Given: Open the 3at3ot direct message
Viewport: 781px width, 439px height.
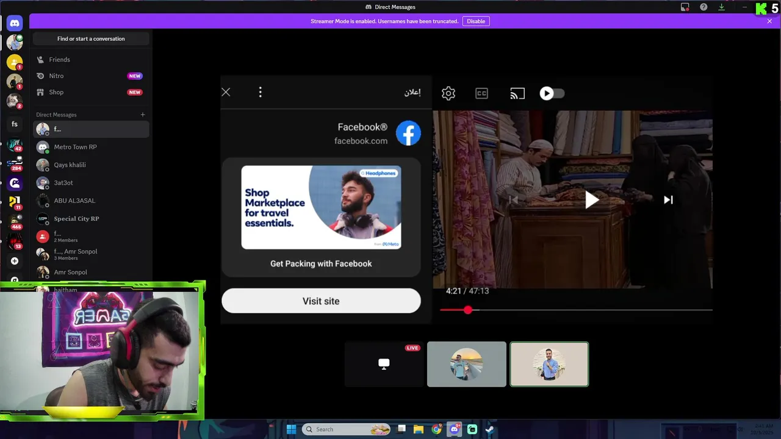Looking at the screenshot, I should [x=91, y=183].
